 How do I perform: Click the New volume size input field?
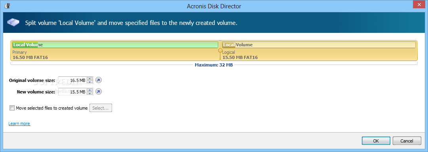click(72, 92)
